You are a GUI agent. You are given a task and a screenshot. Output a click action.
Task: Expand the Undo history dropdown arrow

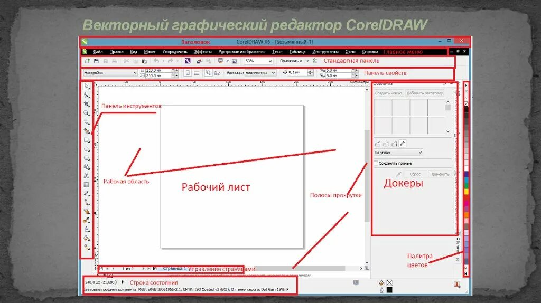164,61
